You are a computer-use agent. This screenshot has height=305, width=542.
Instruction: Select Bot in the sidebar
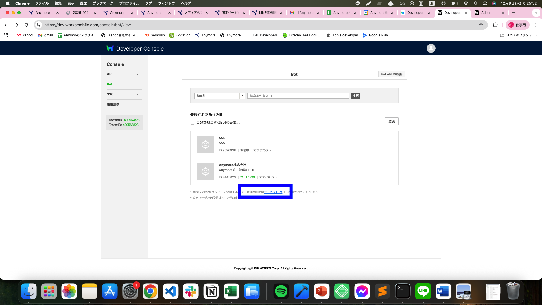[110, 84]
